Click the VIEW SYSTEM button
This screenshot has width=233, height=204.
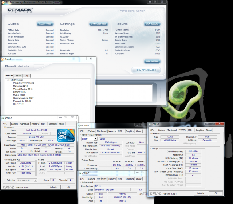coord(152,62)
